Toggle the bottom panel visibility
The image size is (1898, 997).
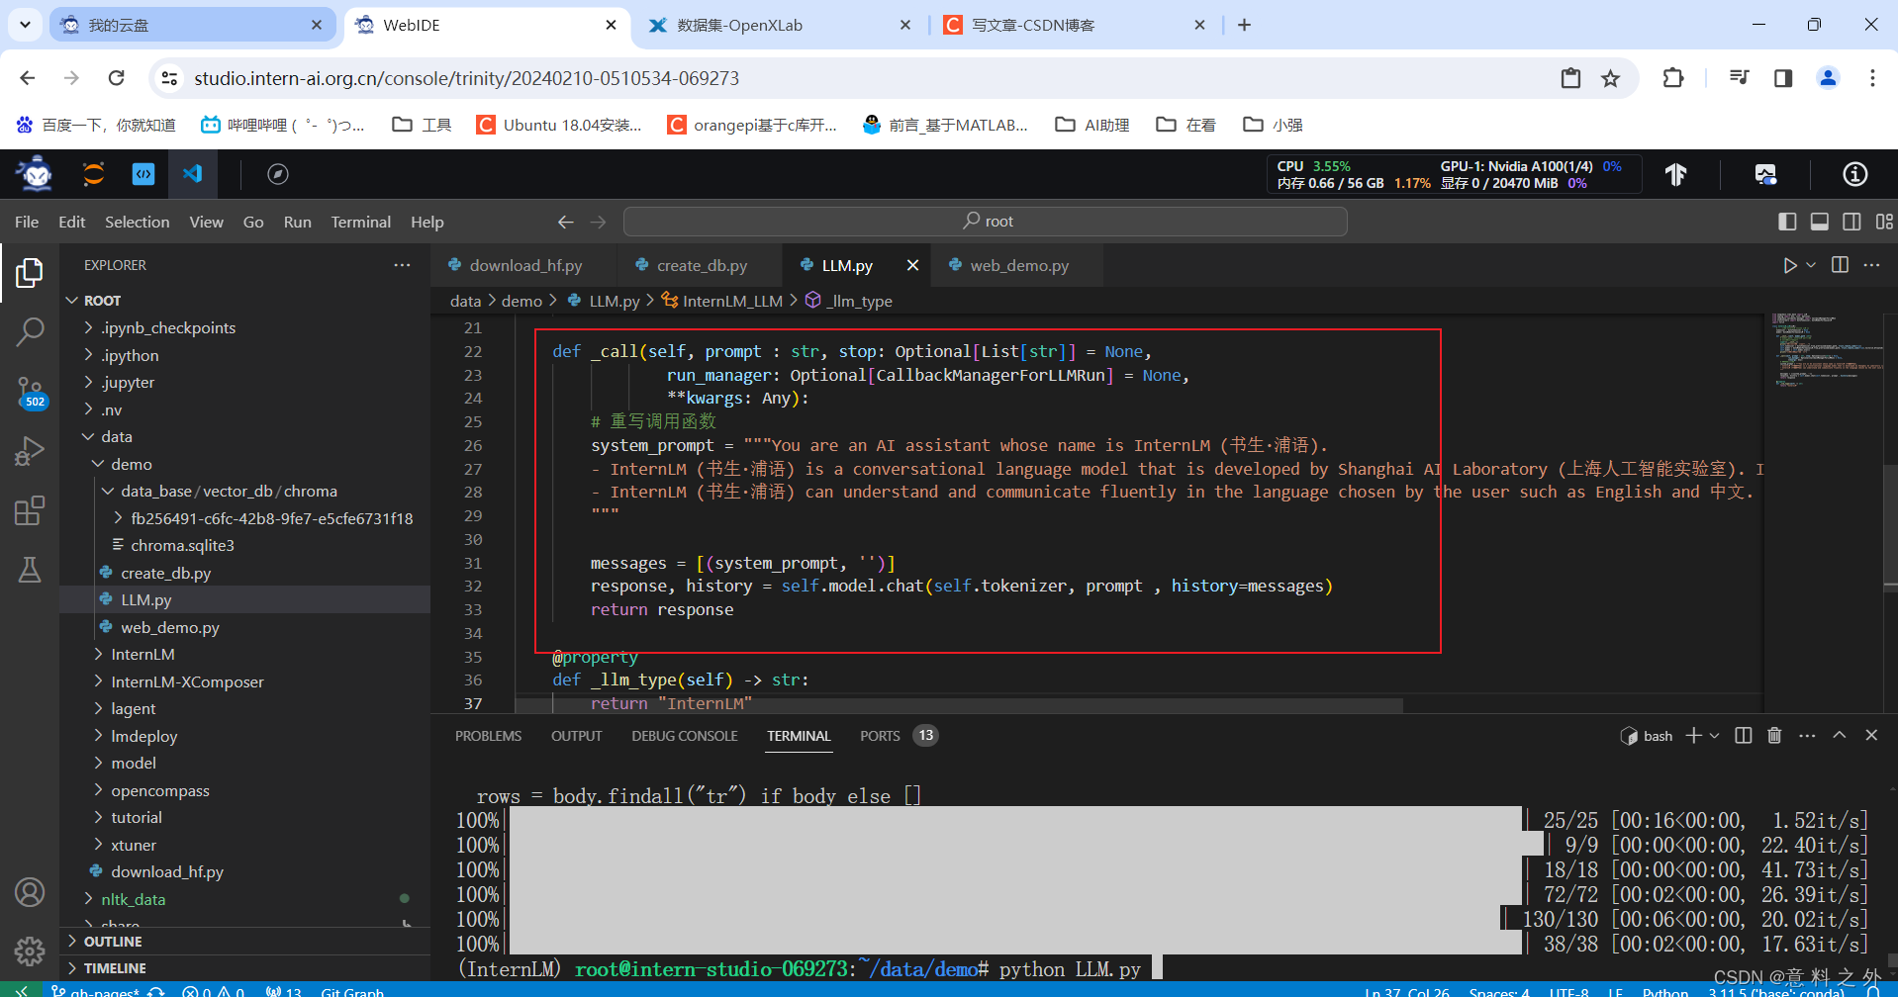pos(1819,222)
